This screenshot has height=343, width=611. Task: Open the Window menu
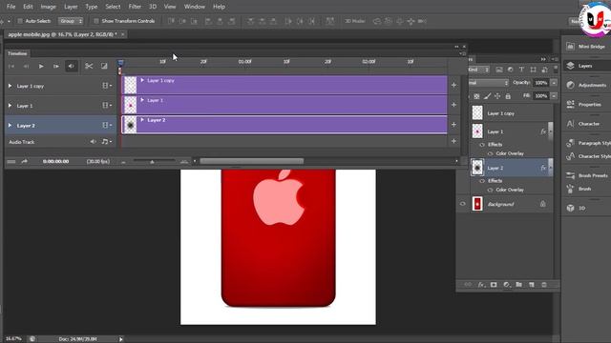(x=195, y=7)
